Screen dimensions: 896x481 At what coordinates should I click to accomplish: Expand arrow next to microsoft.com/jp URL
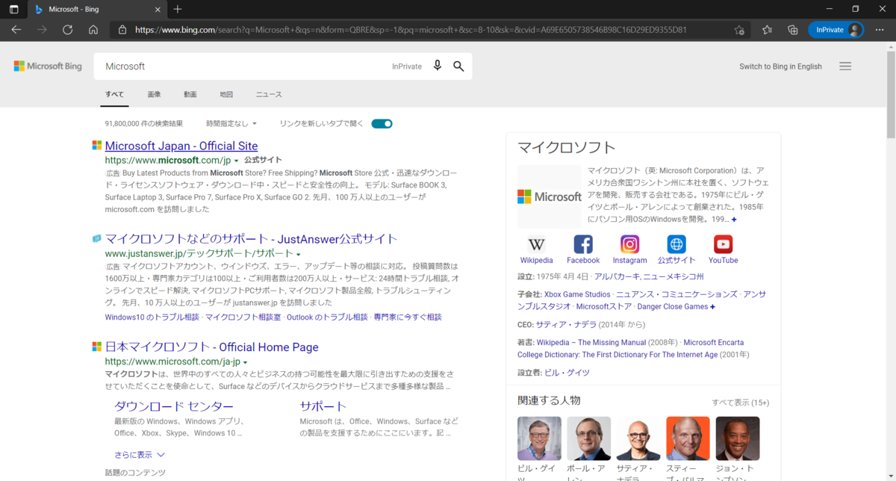(236, 161)
